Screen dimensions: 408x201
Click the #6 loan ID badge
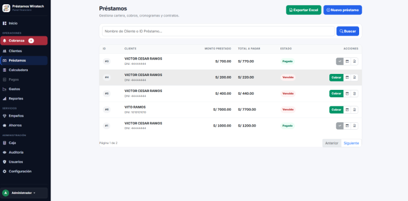tap(107, 110)
